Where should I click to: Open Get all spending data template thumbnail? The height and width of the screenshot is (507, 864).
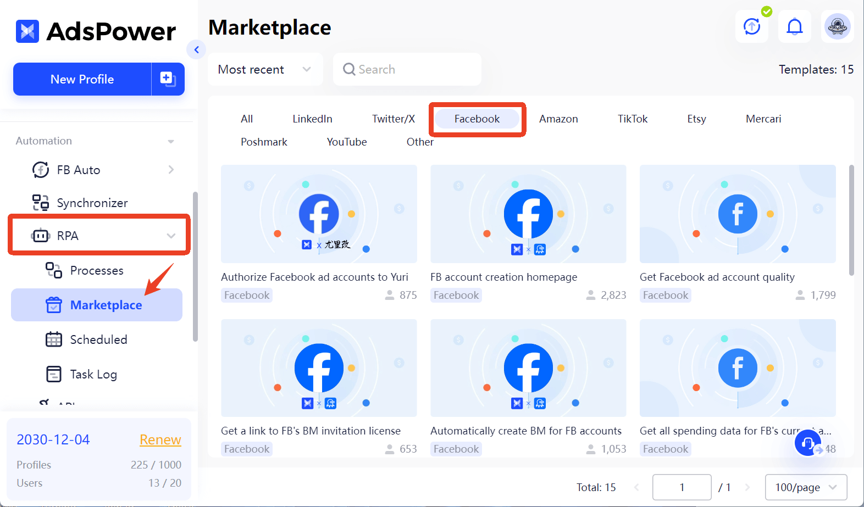tap(738, 368)
